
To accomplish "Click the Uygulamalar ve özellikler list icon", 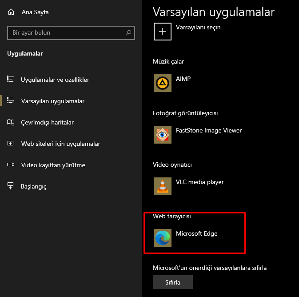I will [11, 79].
